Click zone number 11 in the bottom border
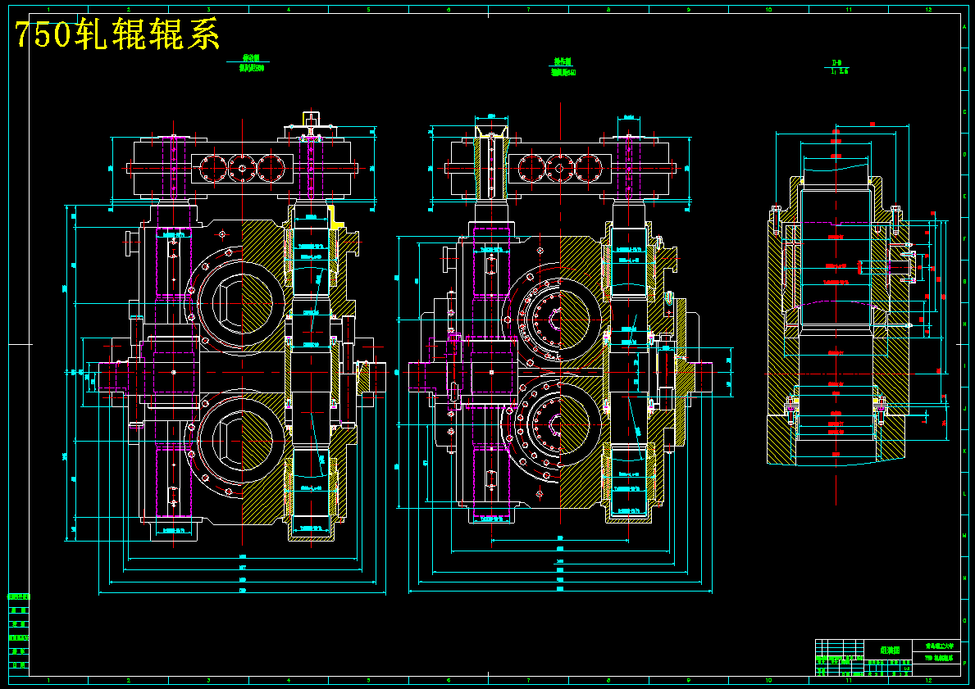 pyautogui.click(x=848, y=681)
